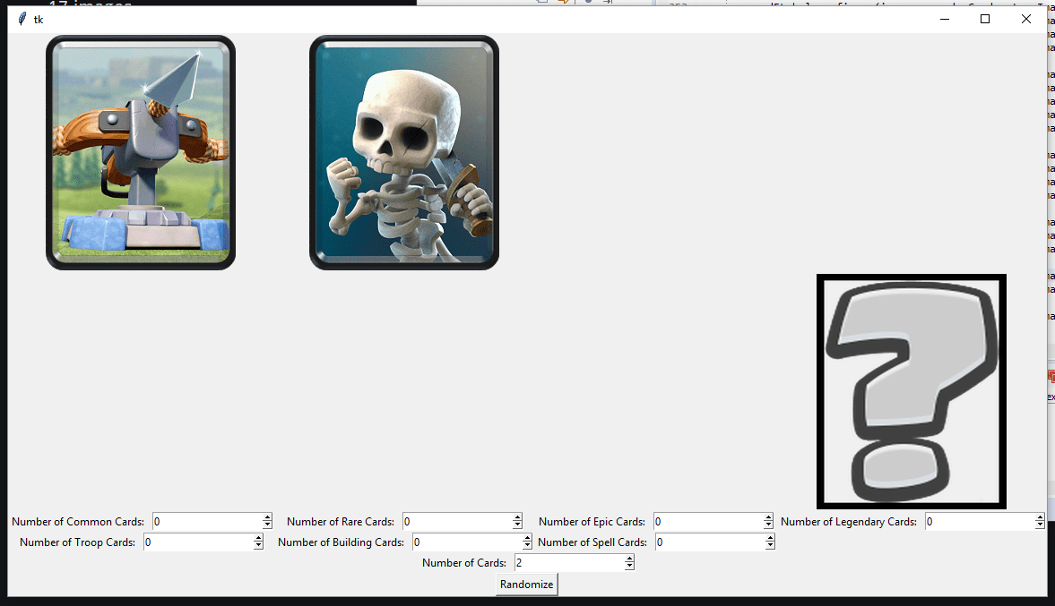
Task: Click the 'Number of Spell Cards:' label
Action: [x=592, y=542]
